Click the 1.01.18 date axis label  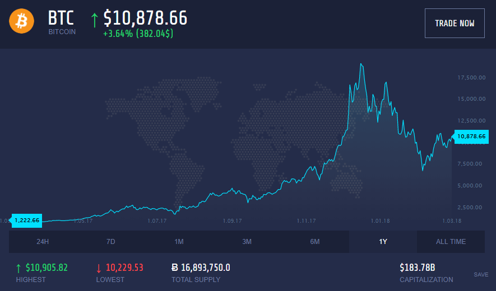(x=380, y=220)
